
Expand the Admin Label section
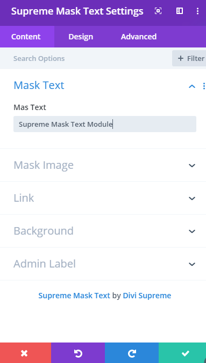tap(103, 264)
